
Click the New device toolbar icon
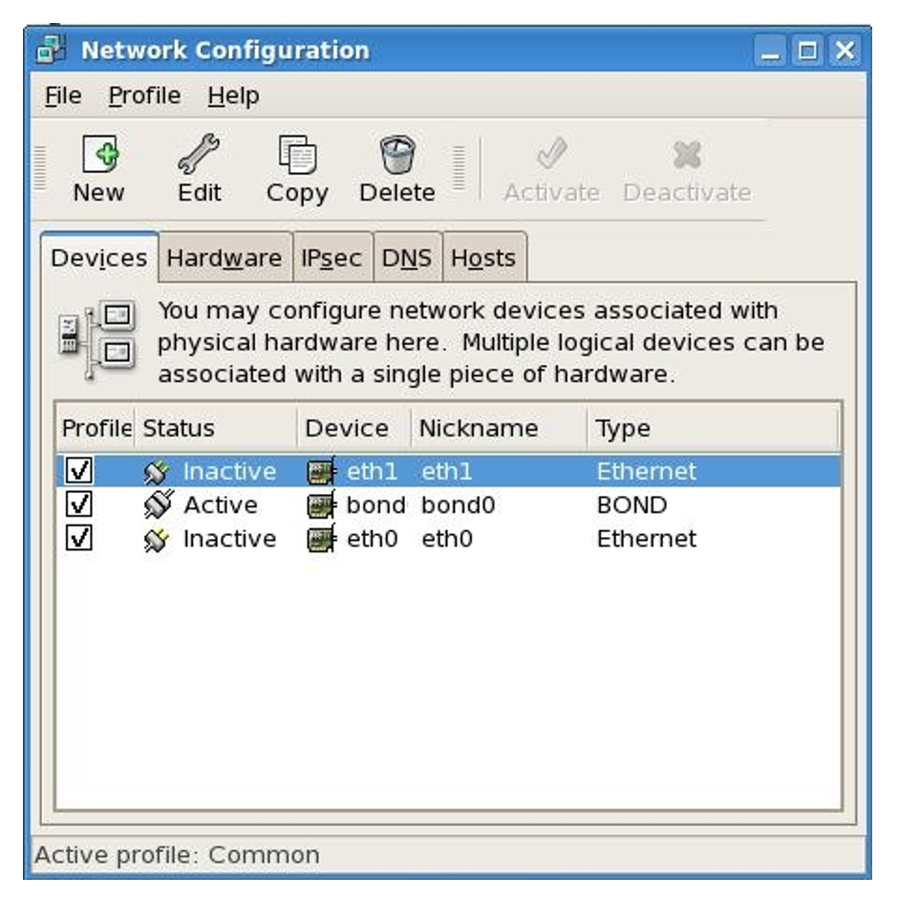pos(98,154)
